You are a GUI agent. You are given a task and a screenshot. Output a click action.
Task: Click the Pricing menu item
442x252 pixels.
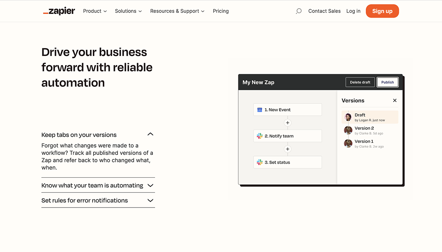[x=221, y=11]
